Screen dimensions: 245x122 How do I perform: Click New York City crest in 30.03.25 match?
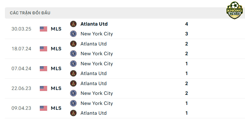tap(73, 34)
